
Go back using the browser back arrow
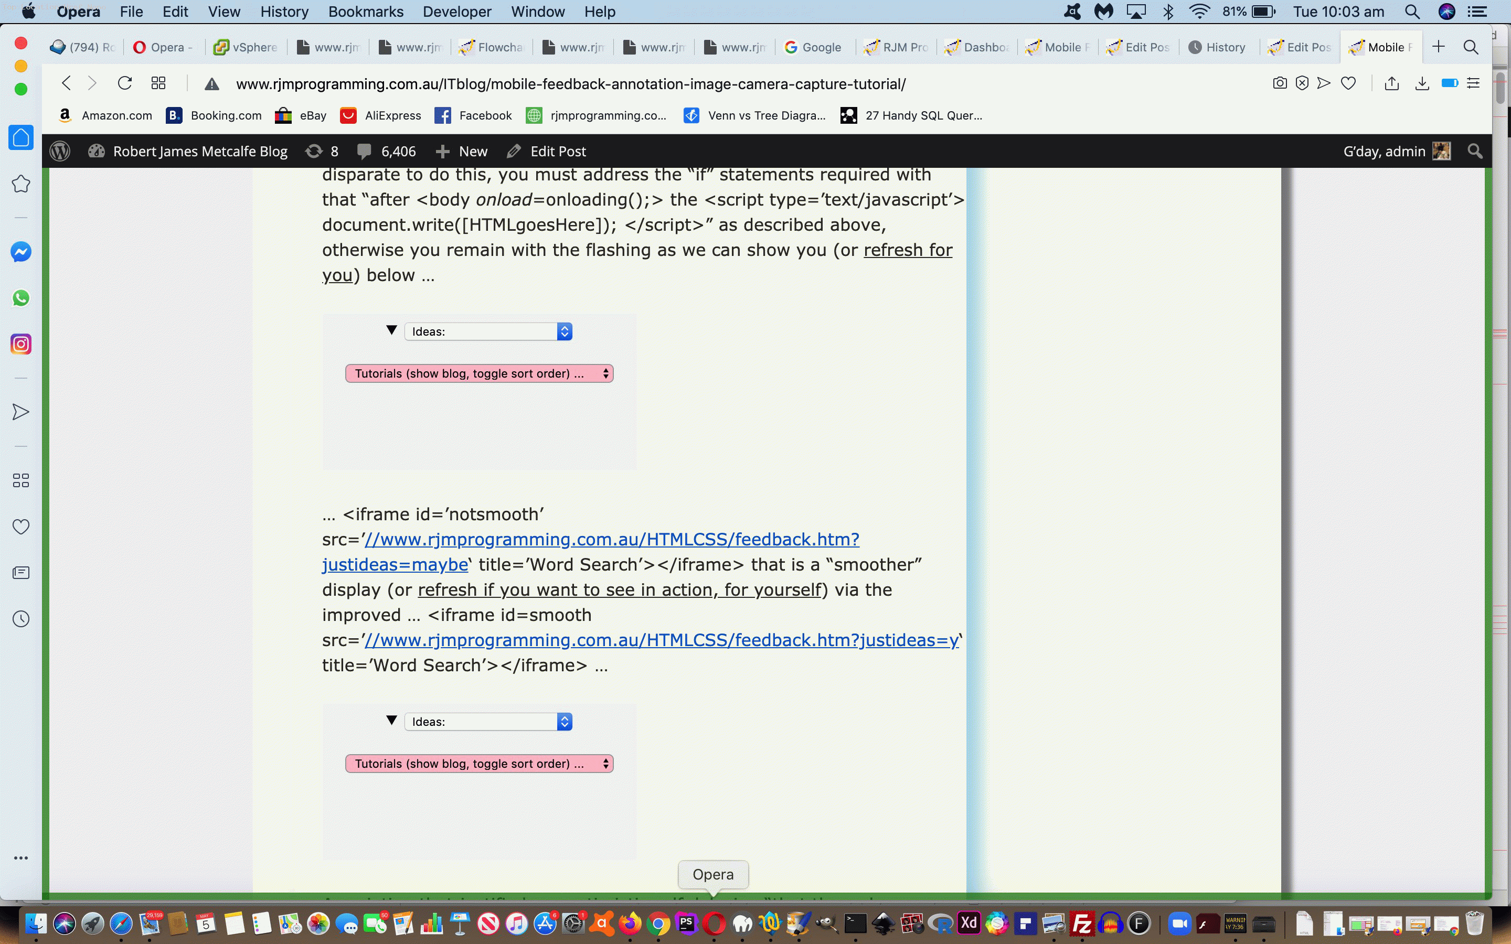tap(66, 83)
